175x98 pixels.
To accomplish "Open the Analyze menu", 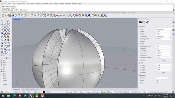I will pos(56,4).
